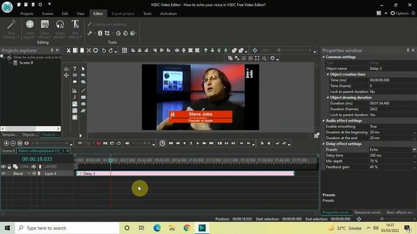Open the Projects menu tab
This screenshot has width=417, height=234.
coord(27,14)
